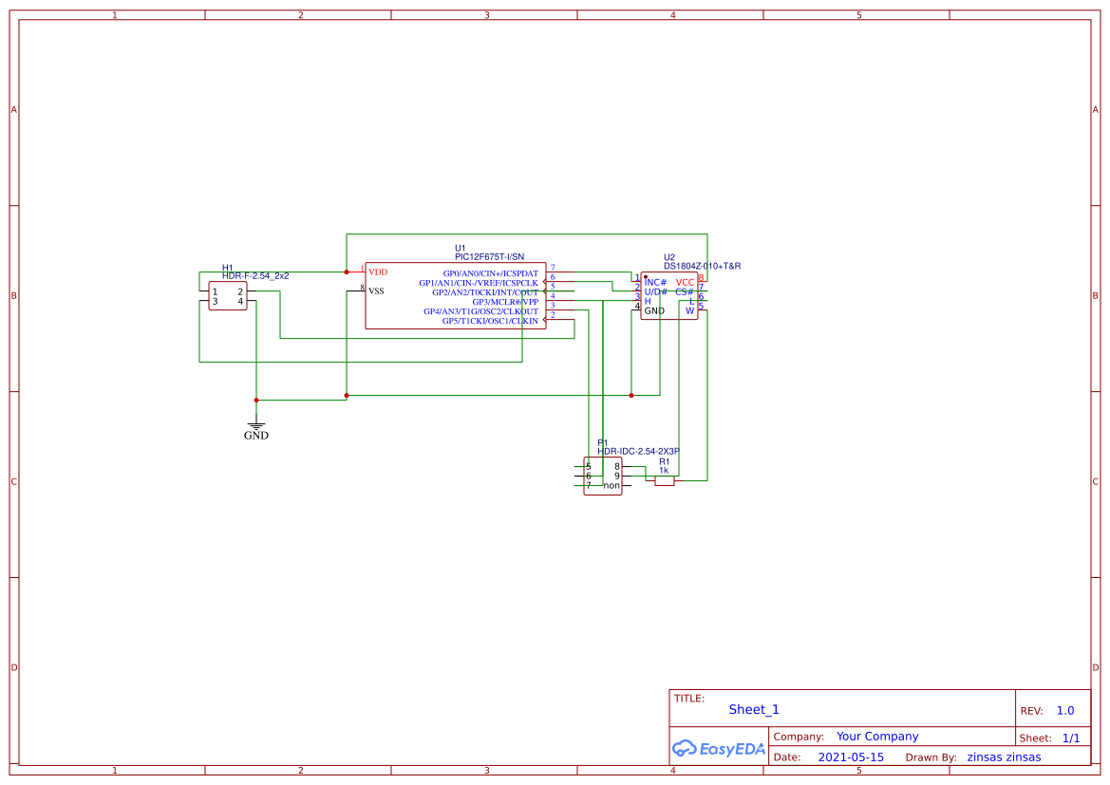Select the REV 1.0 value
Image resolution: width=1110 pixels, height=785 pixels.
coord(1065,709)
